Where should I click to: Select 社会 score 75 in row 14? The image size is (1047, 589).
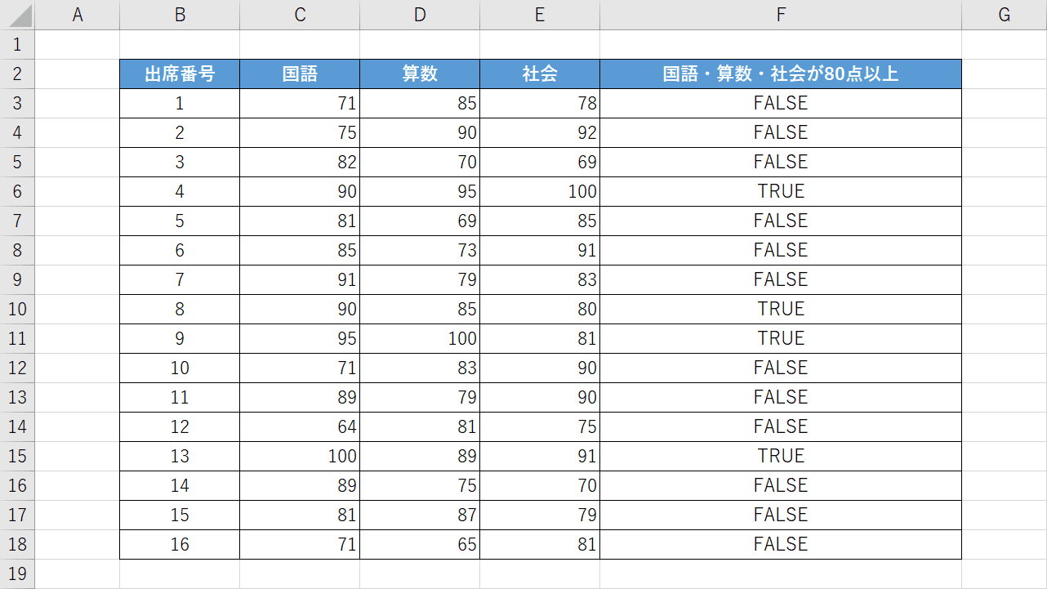(540, 426)
